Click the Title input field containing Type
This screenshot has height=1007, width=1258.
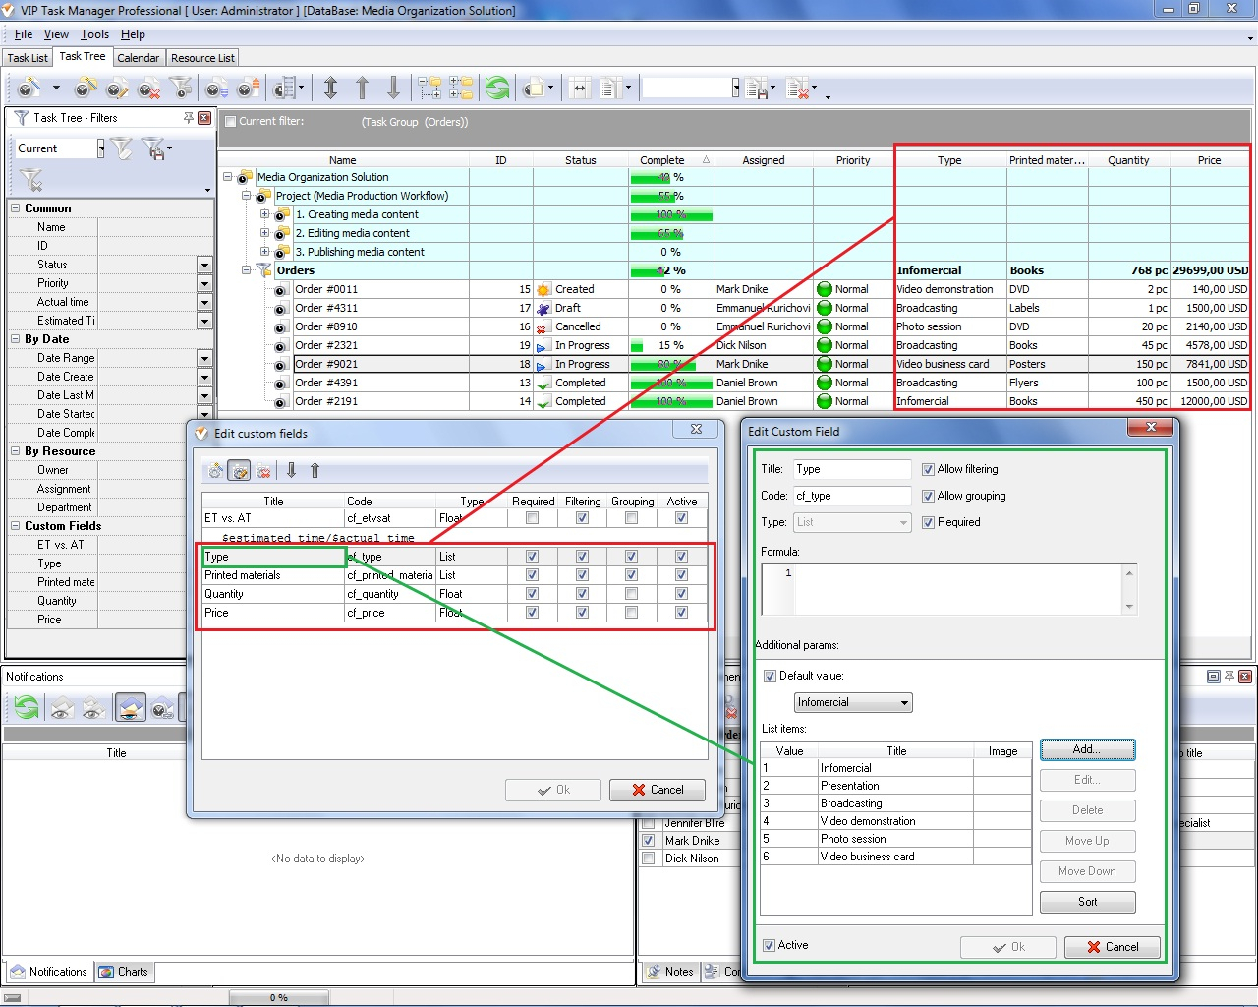(x=851, y=470)
